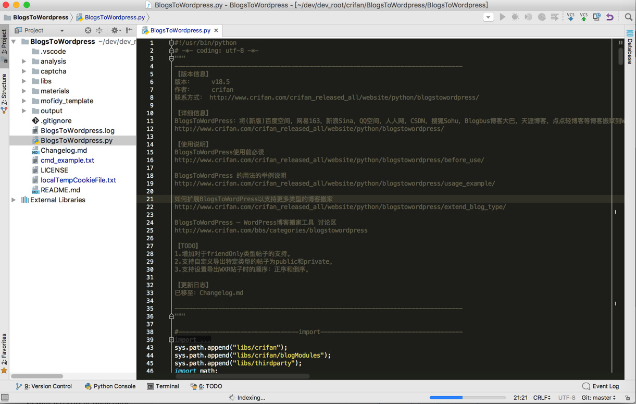Show VCS history clock icon
This screenshot has width=636, height=404.
[x=596, y=17]
